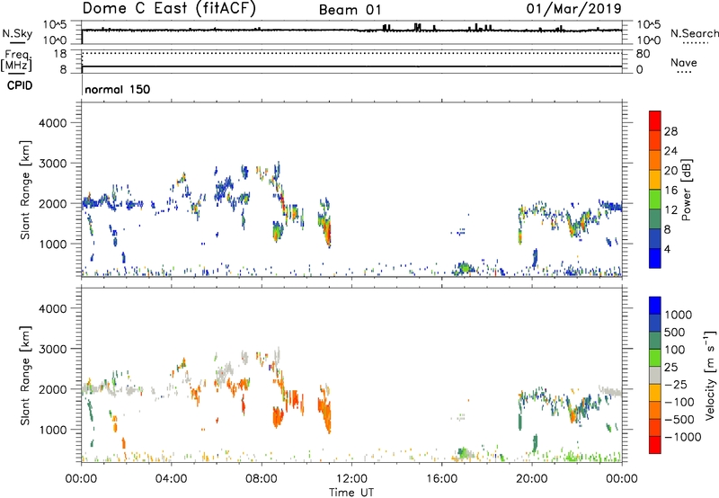Click the date '01/Mar/2019'

573,9
